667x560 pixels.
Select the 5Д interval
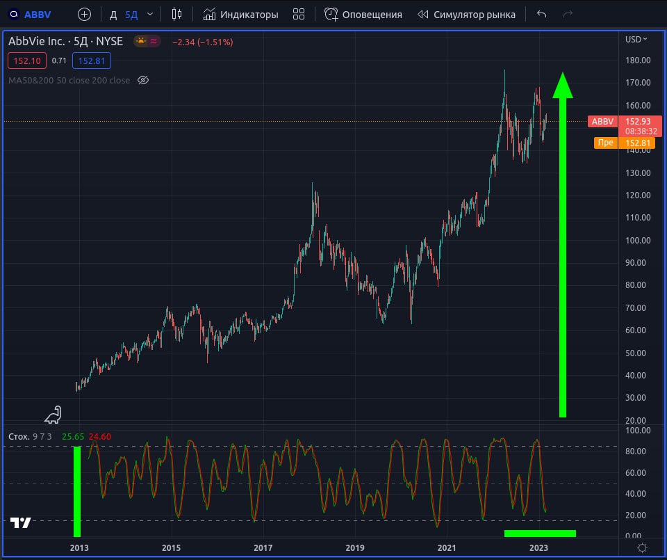(x=131, y=15)
